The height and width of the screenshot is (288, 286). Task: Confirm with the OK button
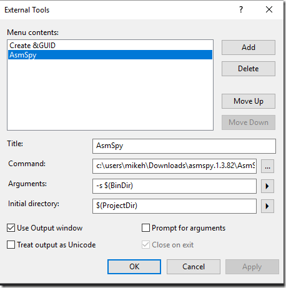tap(134, 267)
